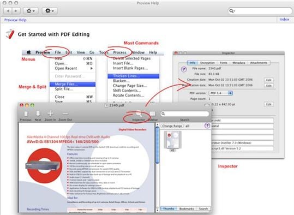Open the Index link

[284, 19]
